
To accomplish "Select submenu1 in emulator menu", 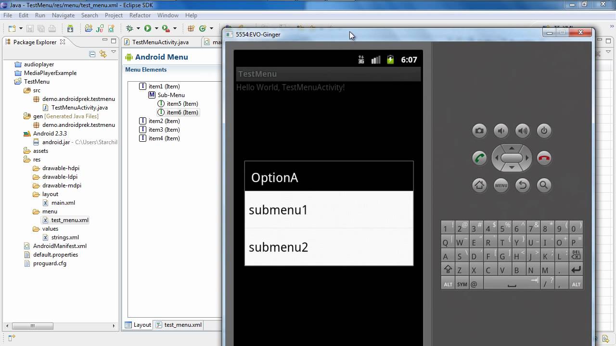I will tap(329, 210).
